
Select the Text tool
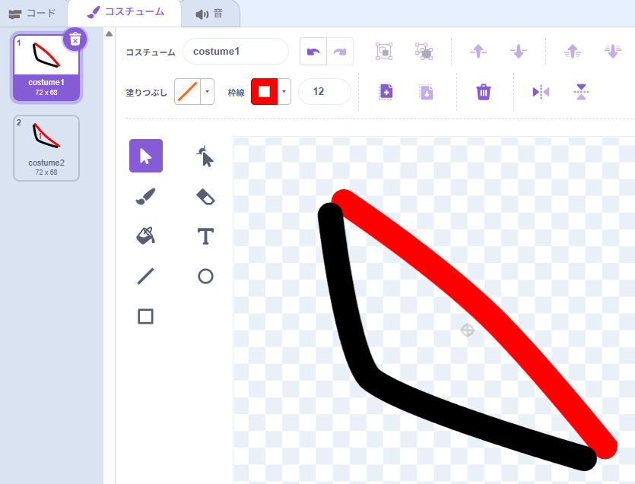[205, 236]
